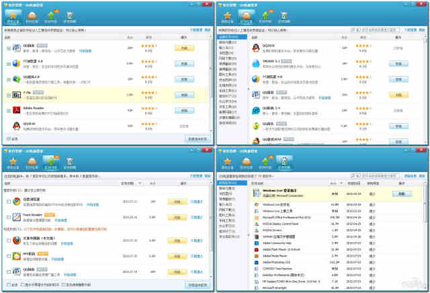This screenshot has height=293, width=430.
Task: Open the star tab in the recommended-software window
Action: (13, 16)
